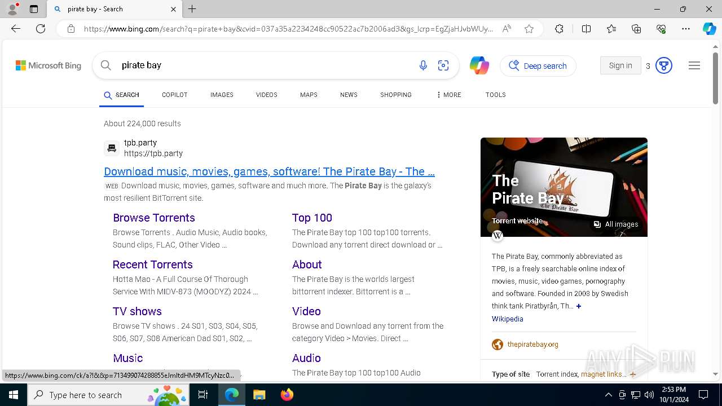This screenshot has height=406, width=722.
Task: Open the Browse Torrents sitelink
Action: tap(154, 218)
